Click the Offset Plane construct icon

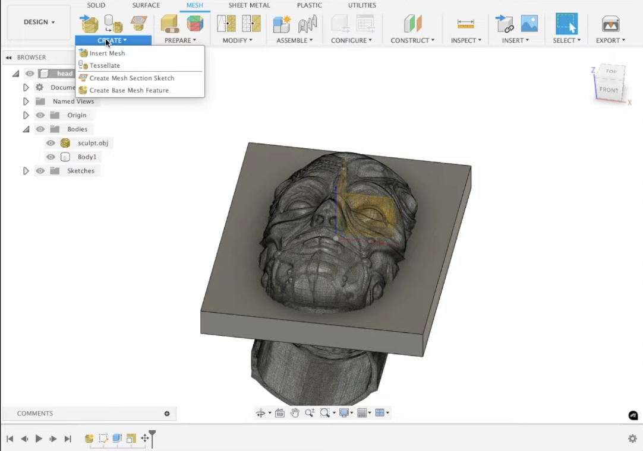point(412,23)
